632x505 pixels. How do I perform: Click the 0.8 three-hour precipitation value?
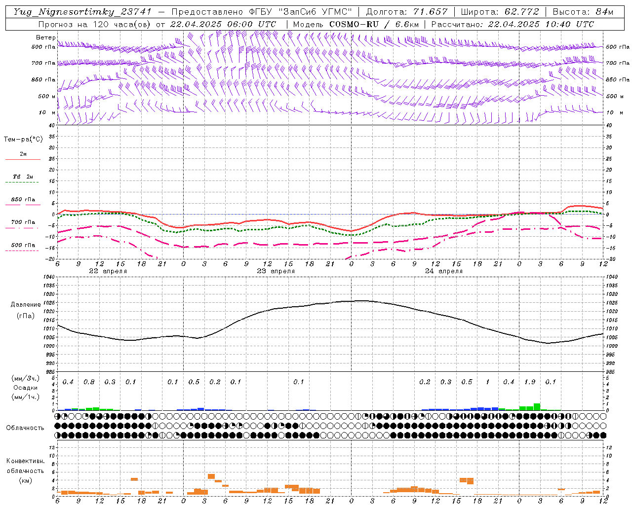point(89,382)
